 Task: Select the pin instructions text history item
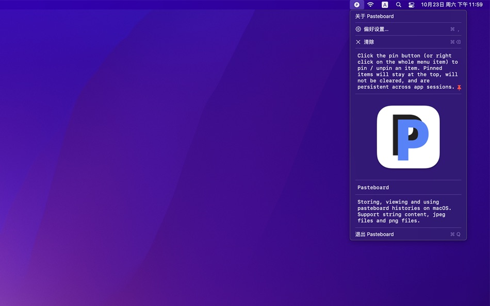408,71
